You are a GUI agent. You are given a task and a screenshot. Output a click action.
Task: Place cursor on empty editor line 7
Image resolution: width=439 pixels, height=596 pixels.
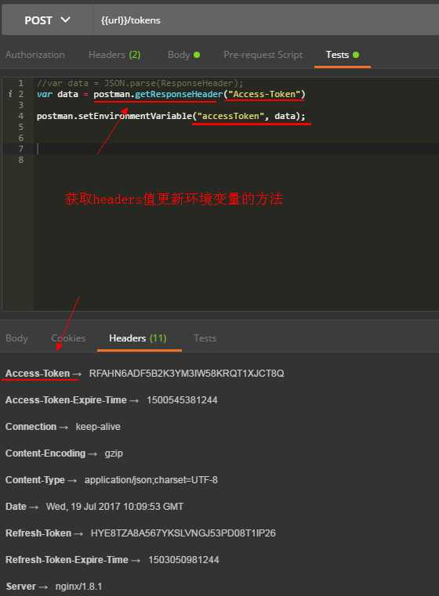pyautogui.click(x=236, y=149)
